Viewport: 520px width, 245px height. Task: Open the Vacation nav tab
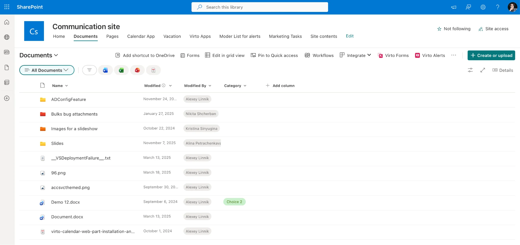pyautogui.click(x=172, y=36)
